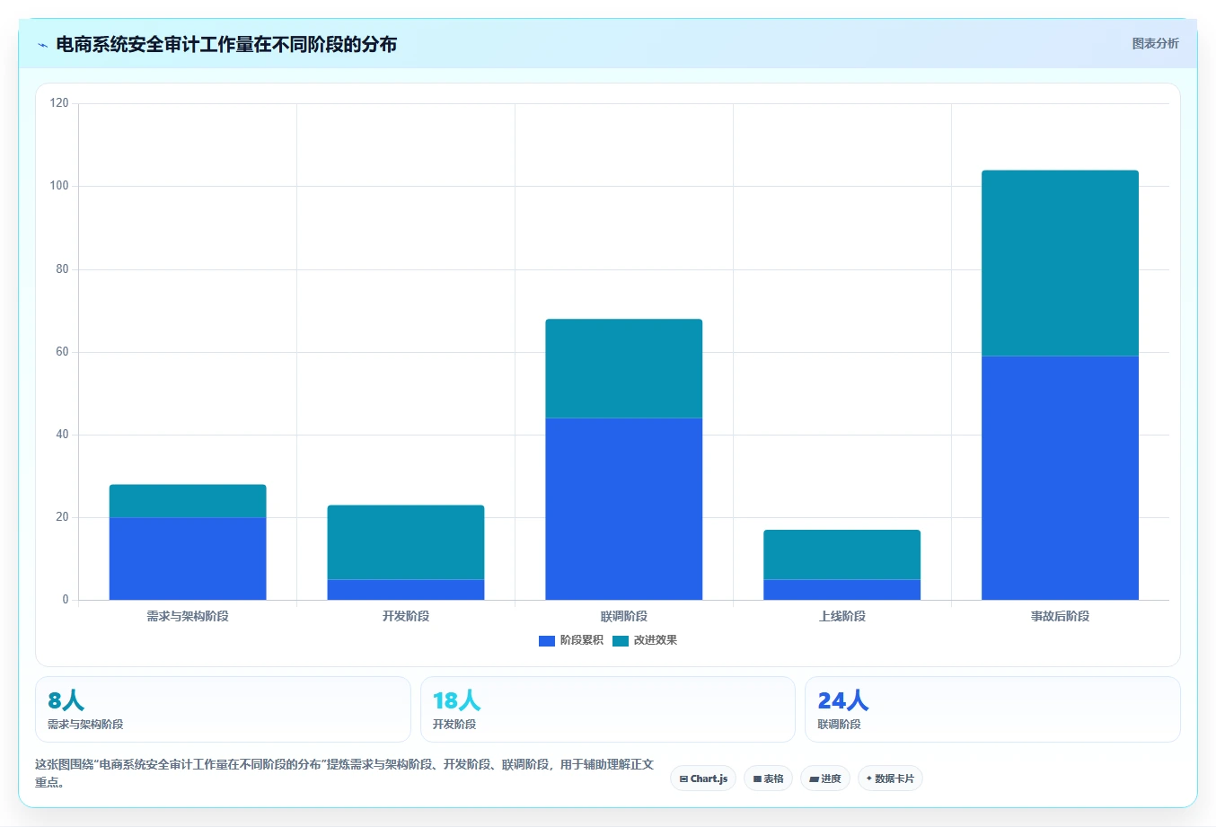Image resolution: width=1216 pixels, height=827 pixels.
Task: Click the blue 阶段累积 legend color box
Action: [x=547, y=641]
